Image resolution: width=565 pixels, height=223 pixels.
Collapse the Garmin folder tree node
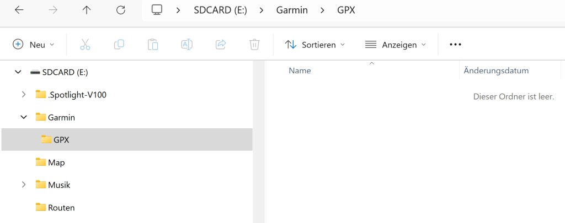pos(23,117)
